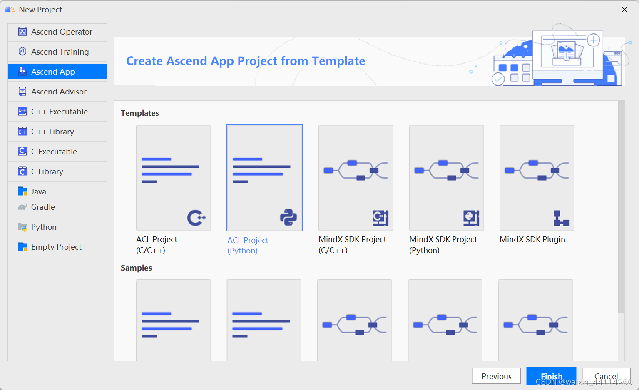
Task: Select the ACL Project (C/C++) template
Action: 174,178
